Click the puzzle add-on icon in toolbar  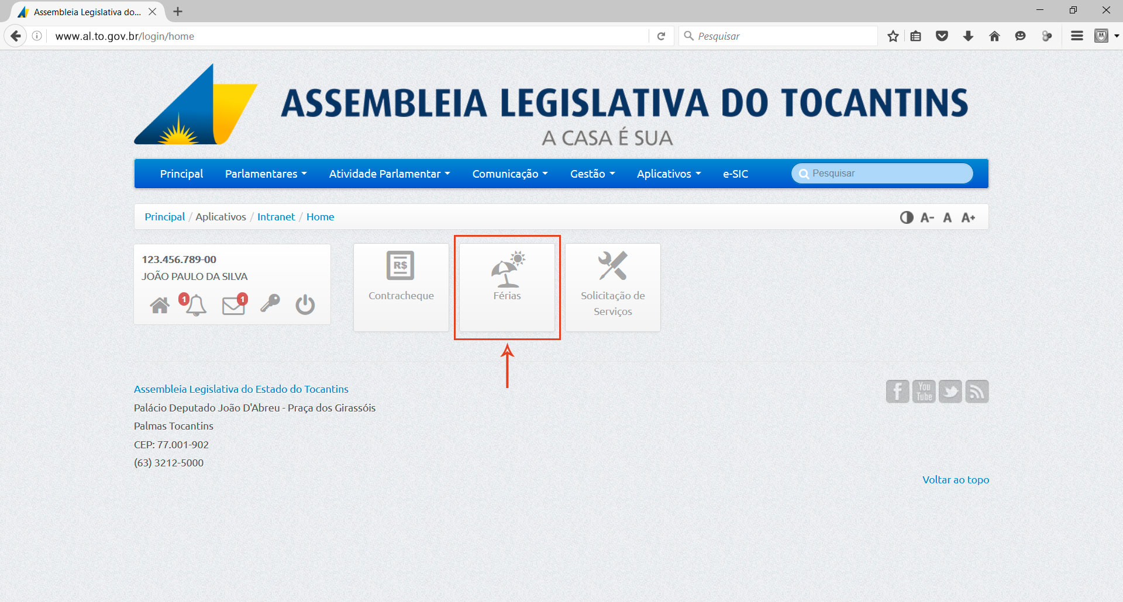1047,36
